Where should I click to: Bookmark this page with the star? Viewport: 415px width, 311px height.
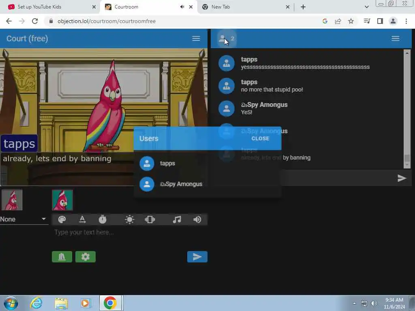pos(351,21)
